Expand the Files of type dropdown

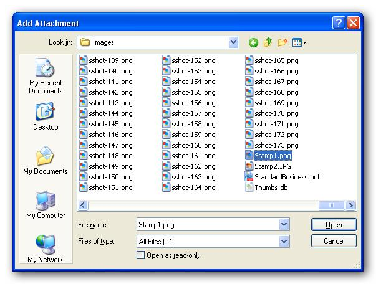[x=284, y=242]
